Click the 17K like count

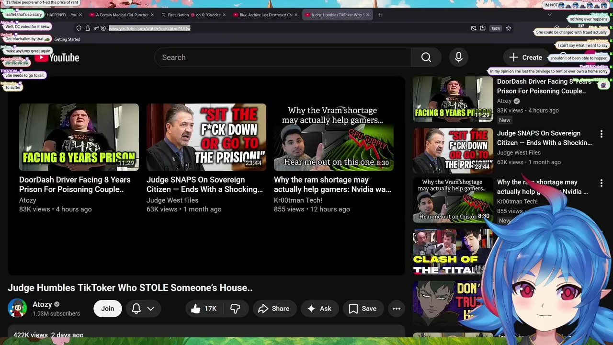tap(211, 309)
